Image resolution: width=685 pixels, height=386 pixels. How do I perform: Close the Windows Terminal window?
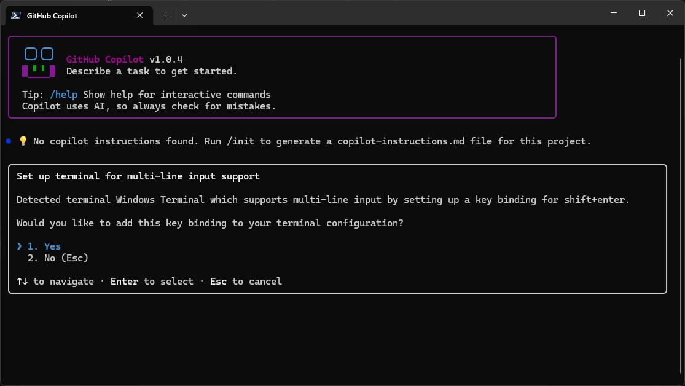(670, 13)
